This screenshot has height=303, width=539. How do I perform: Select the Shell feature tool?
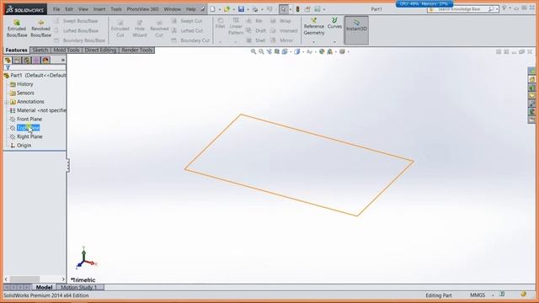tap(256, 40)
